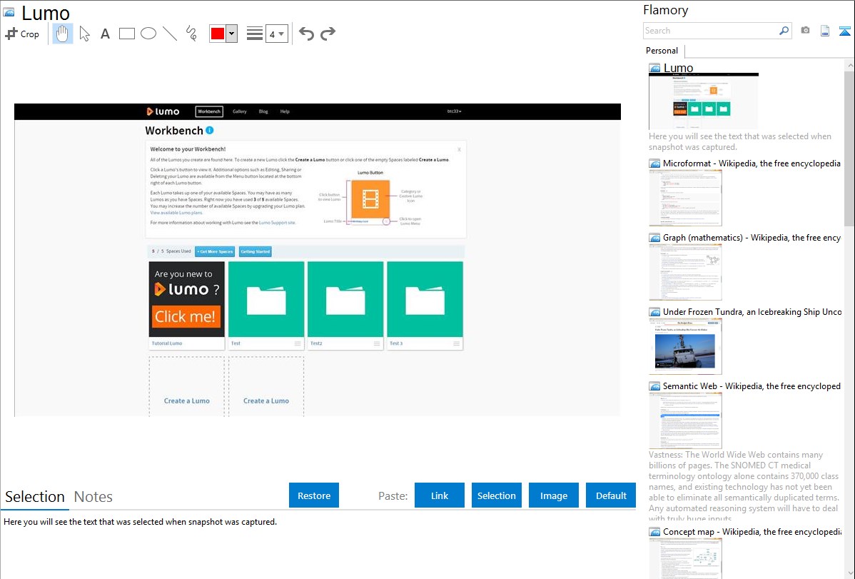Click the Default paste button

(x=611, y=495)
